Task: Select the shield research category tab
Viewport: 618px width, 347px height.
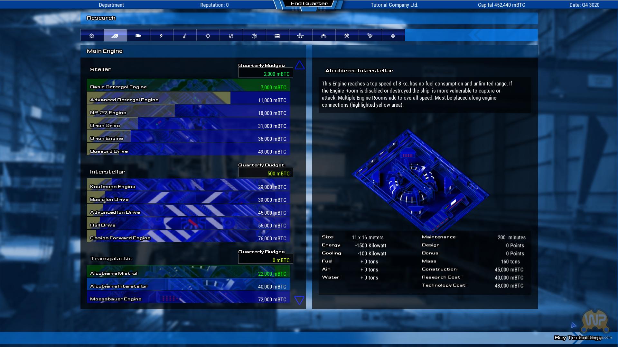Action: pos(231,36)
